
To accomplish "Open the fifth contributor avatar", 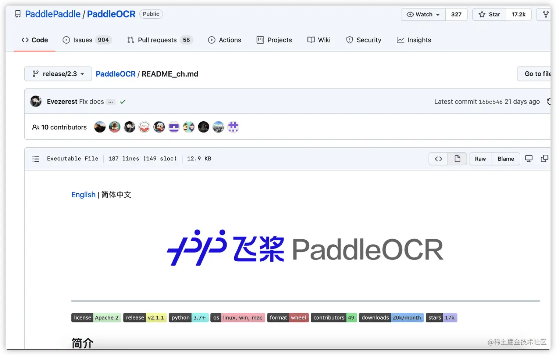I will pos(159,127).
